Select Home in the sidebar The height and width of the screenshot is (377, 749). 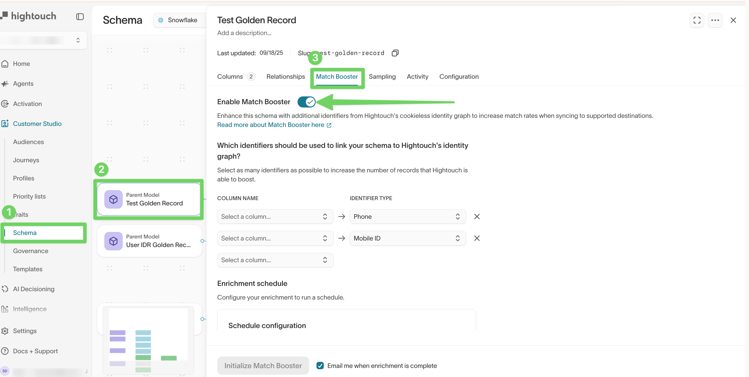[x=21, y=63]
